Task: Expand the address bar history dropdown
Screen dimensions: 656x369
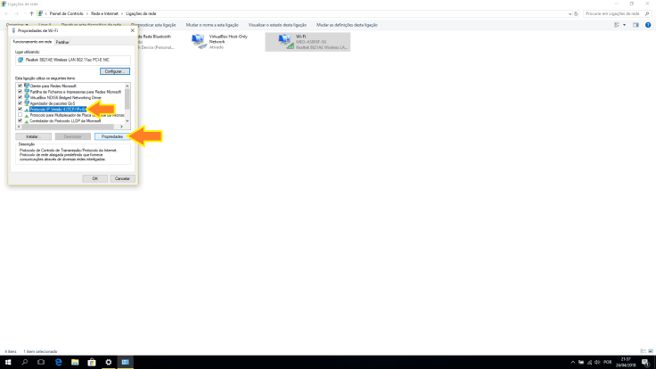Action: click(570, 13)
